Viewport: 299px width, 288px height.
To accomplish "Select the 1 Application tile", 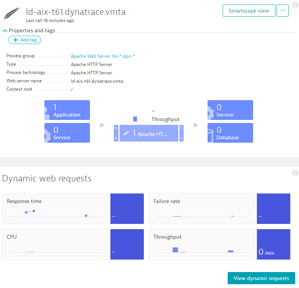I will point(67,110).
